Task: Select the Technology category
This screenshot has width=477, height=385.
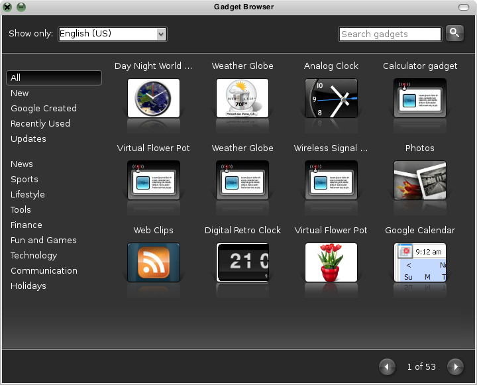Action: pos(34,255)
